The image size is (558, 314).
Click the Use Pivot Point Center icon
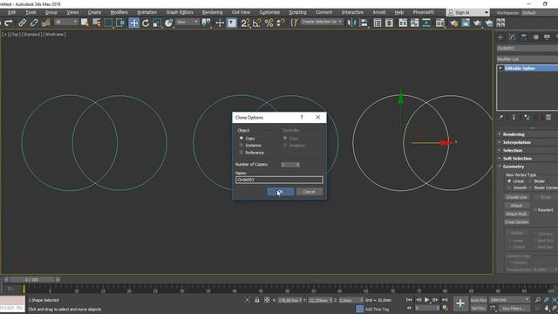206,24
